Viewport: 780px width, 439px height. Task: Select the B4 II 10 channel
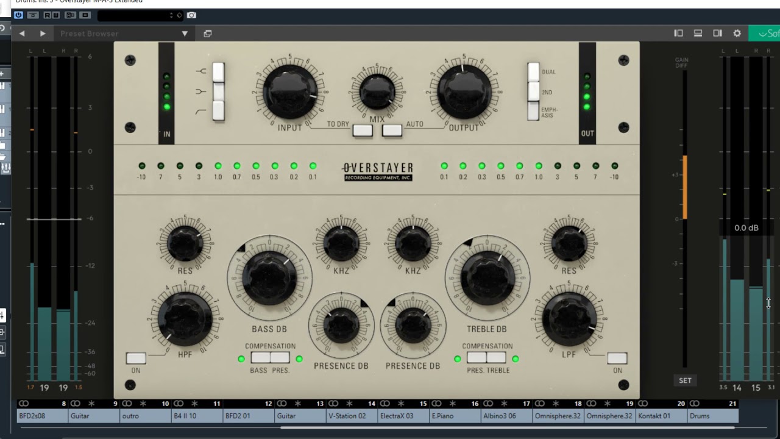(x=197, y=416)
